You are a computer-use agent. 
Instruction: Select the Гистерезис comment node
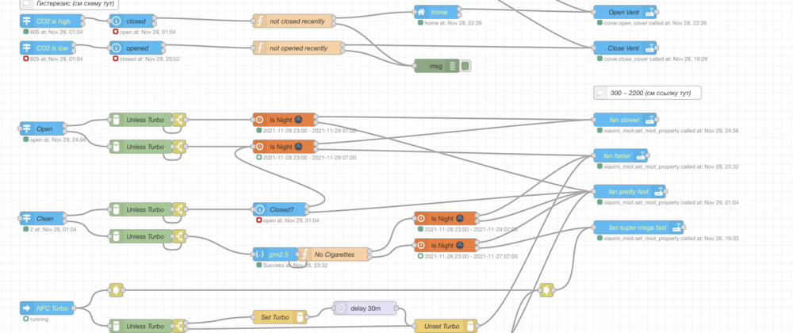point(70,4)
